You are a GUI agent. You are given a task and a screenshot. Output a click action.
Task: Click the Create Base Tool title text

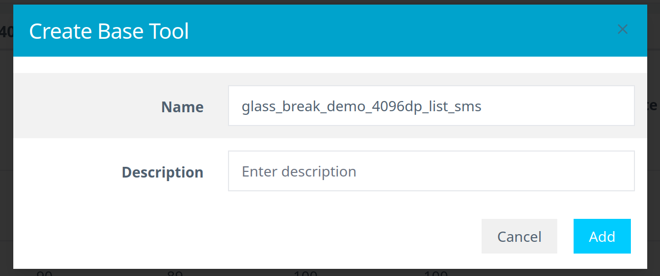(109, 32)
